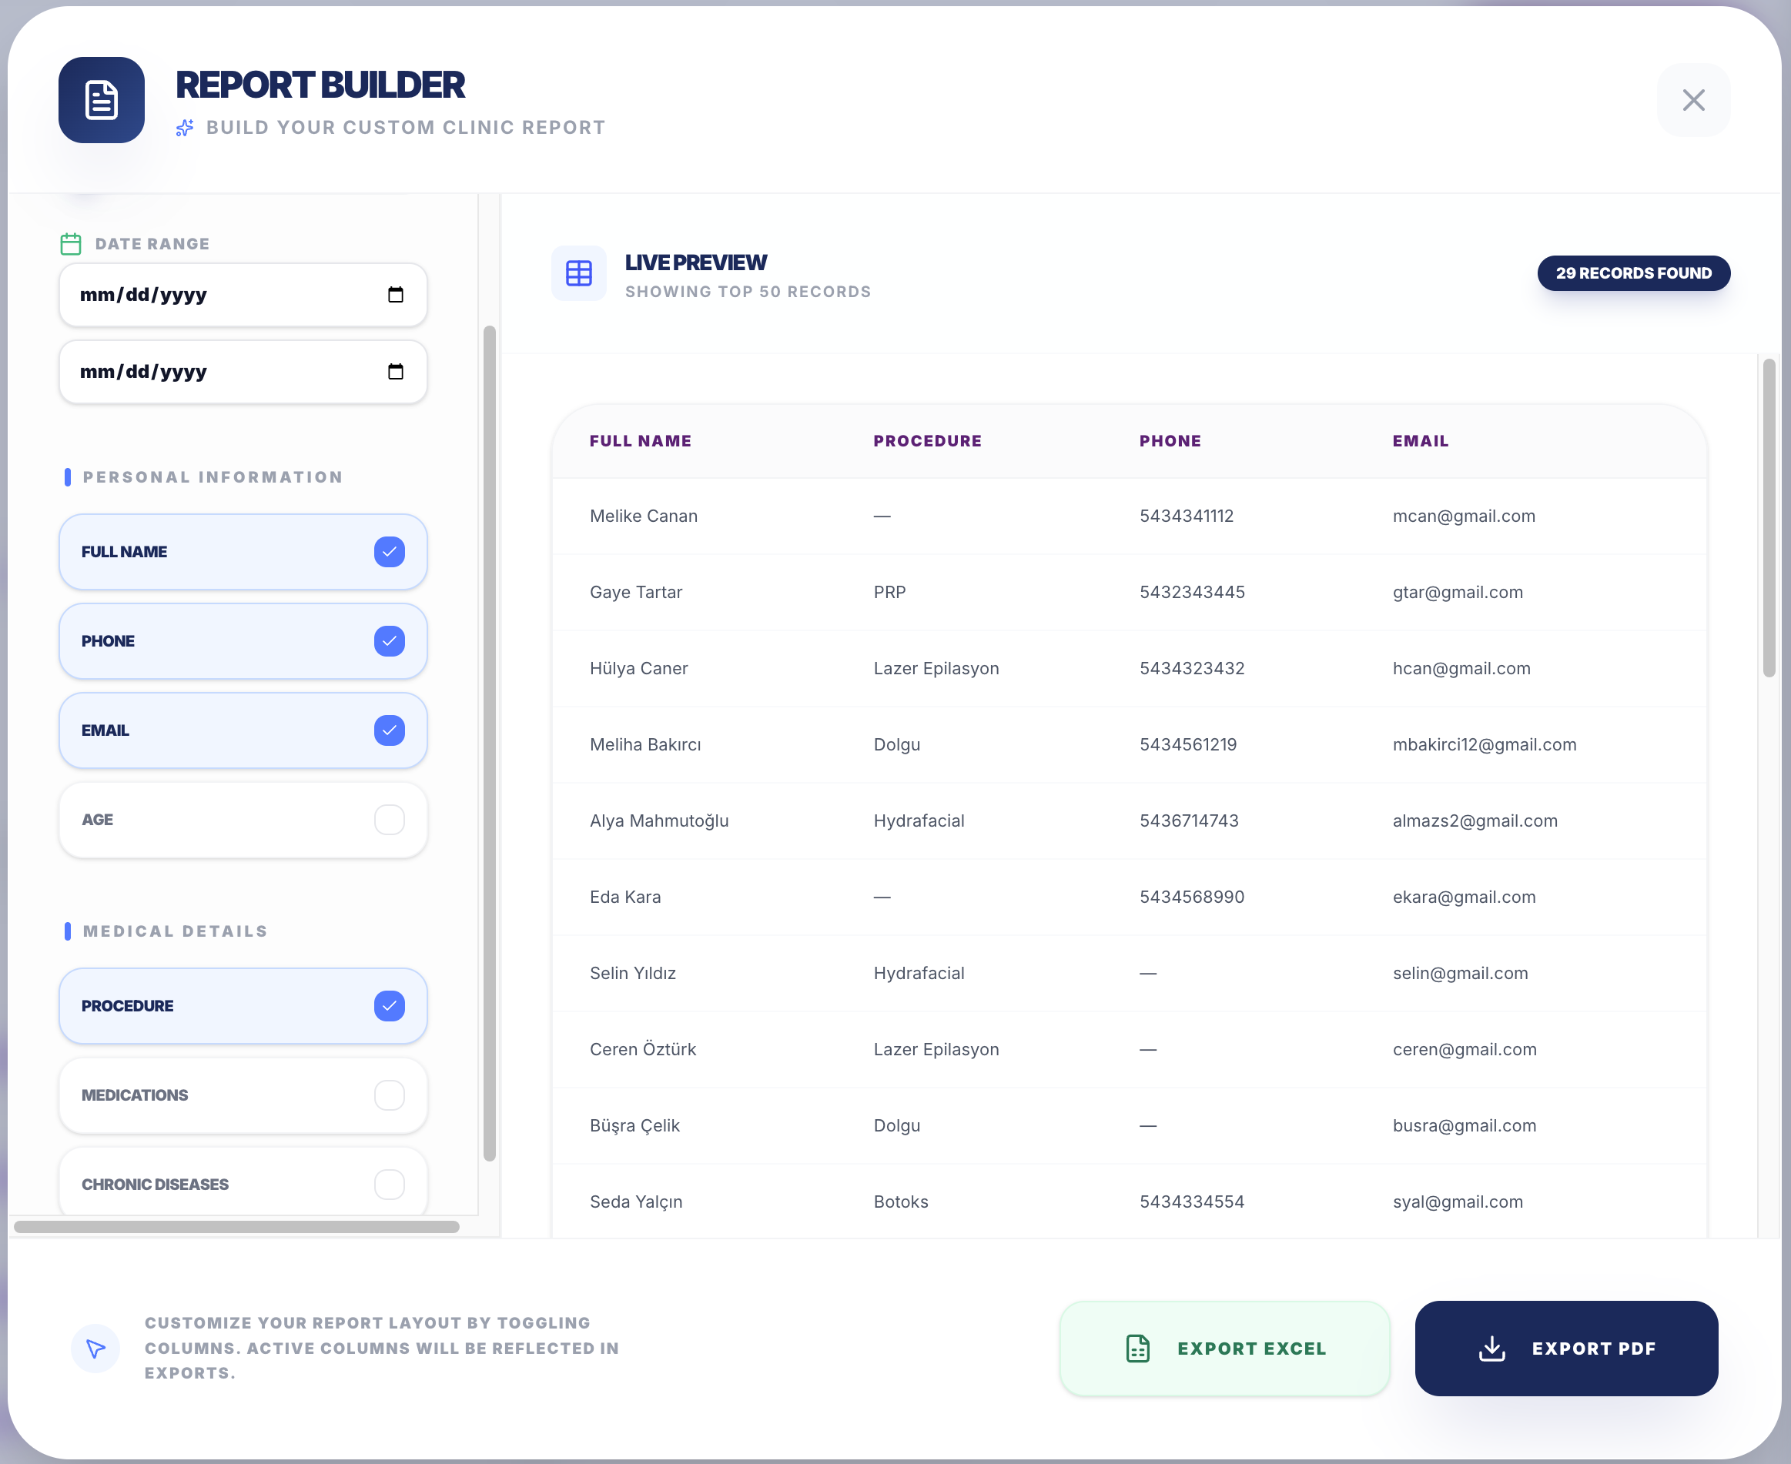The width and height of the screenshot is (1791, 1464).
Task: Click the sidebar vertical scrollbar
Action: (x=489, y=742)
